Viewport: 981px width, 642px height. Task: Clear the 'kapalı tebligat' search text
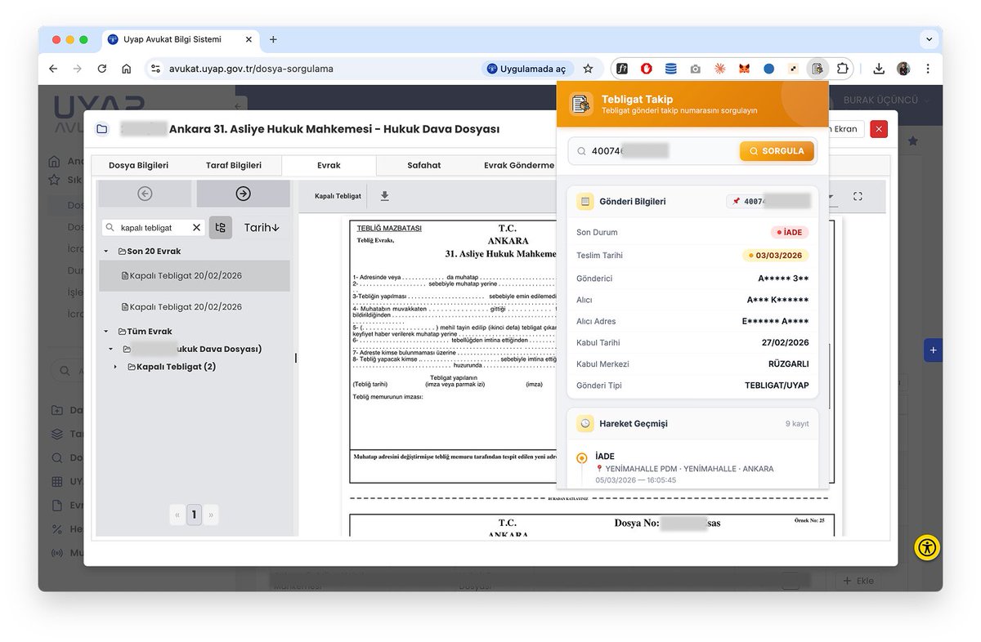pos(197,228)
